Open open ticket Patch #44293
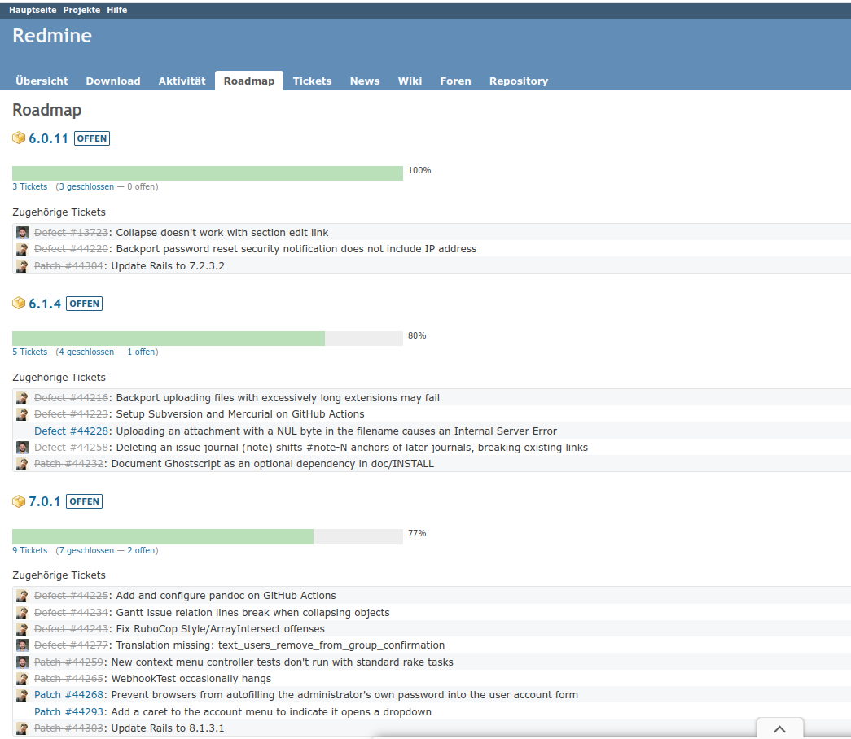This screenshot has height=739, width=851. (x=69, y=712)
